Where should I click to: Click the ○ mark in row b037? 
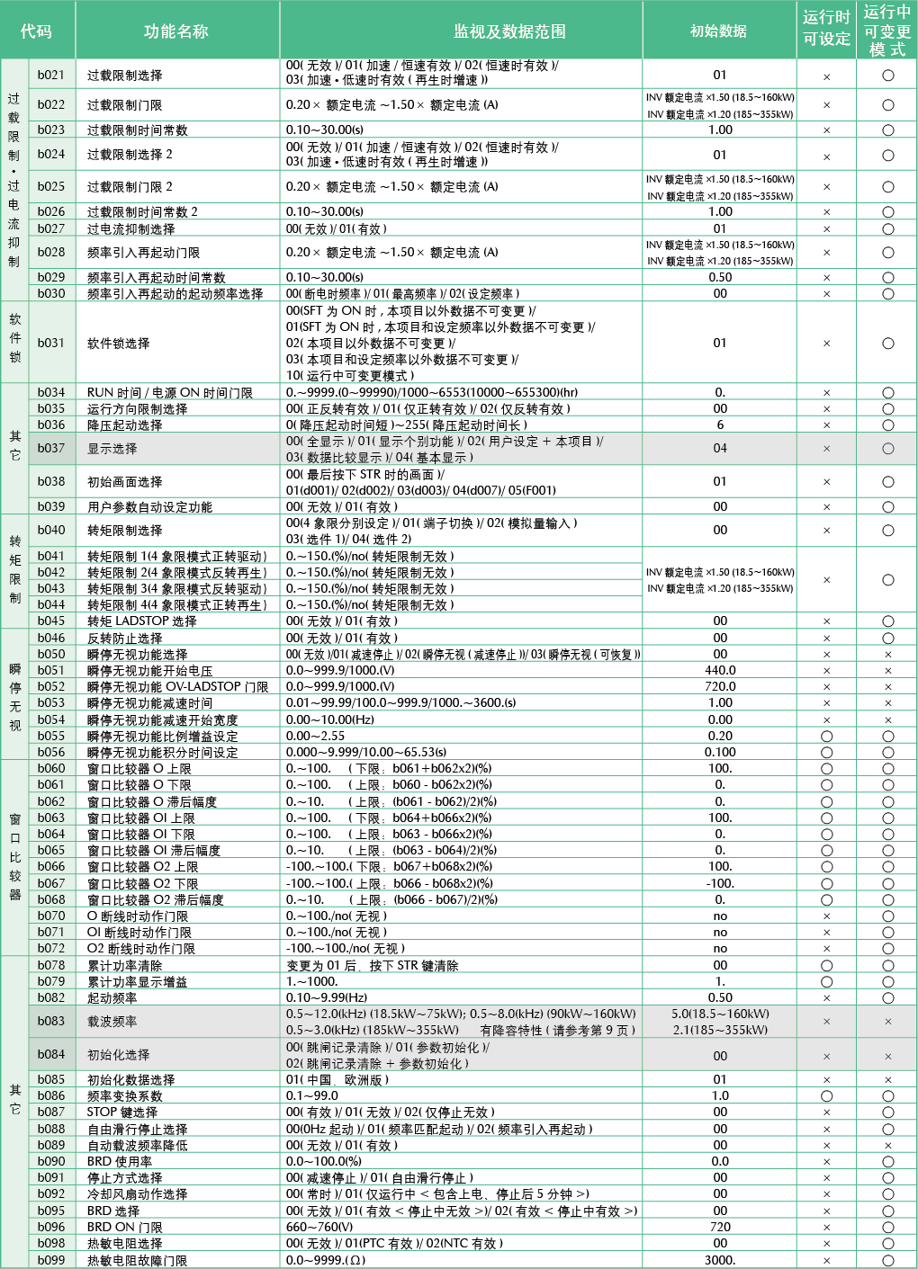(887, 449)
